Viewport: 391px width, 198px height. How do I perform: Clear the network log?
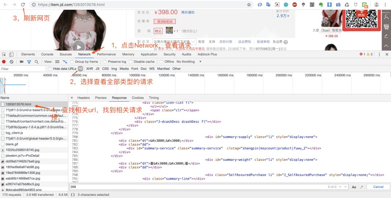click(x=12, y=62)
